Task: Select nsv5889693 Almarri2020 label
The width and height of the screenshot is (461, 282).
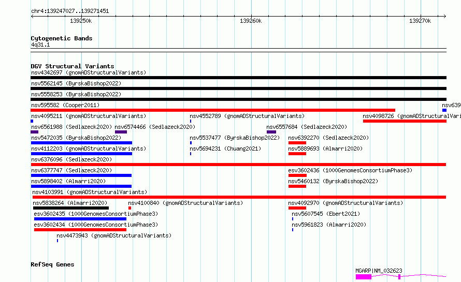Action: [x=325, y=149]
